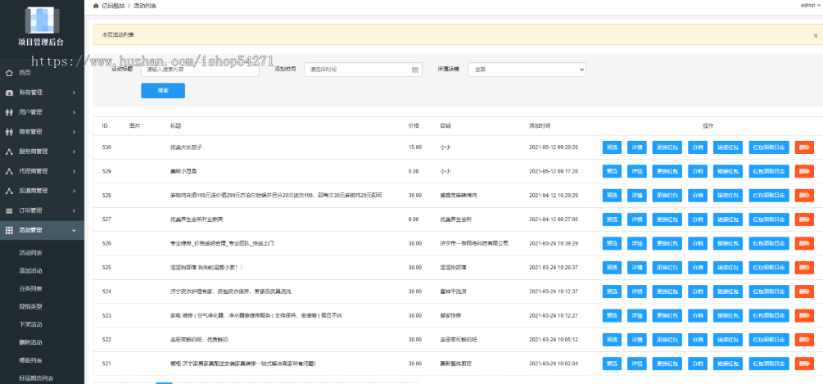Click the price 9.90 in row 527
823x384 pixels.
tap(414, 219)
